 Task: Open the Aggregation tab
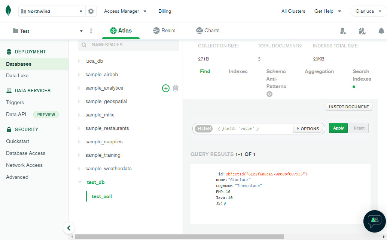tap(319, 71)
